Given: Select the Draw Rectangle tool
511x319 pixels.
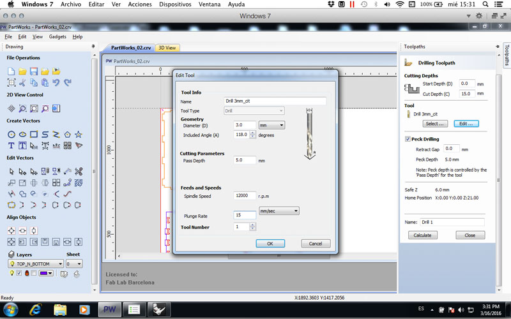Looking at the screenshot, I should pos(34,134).
